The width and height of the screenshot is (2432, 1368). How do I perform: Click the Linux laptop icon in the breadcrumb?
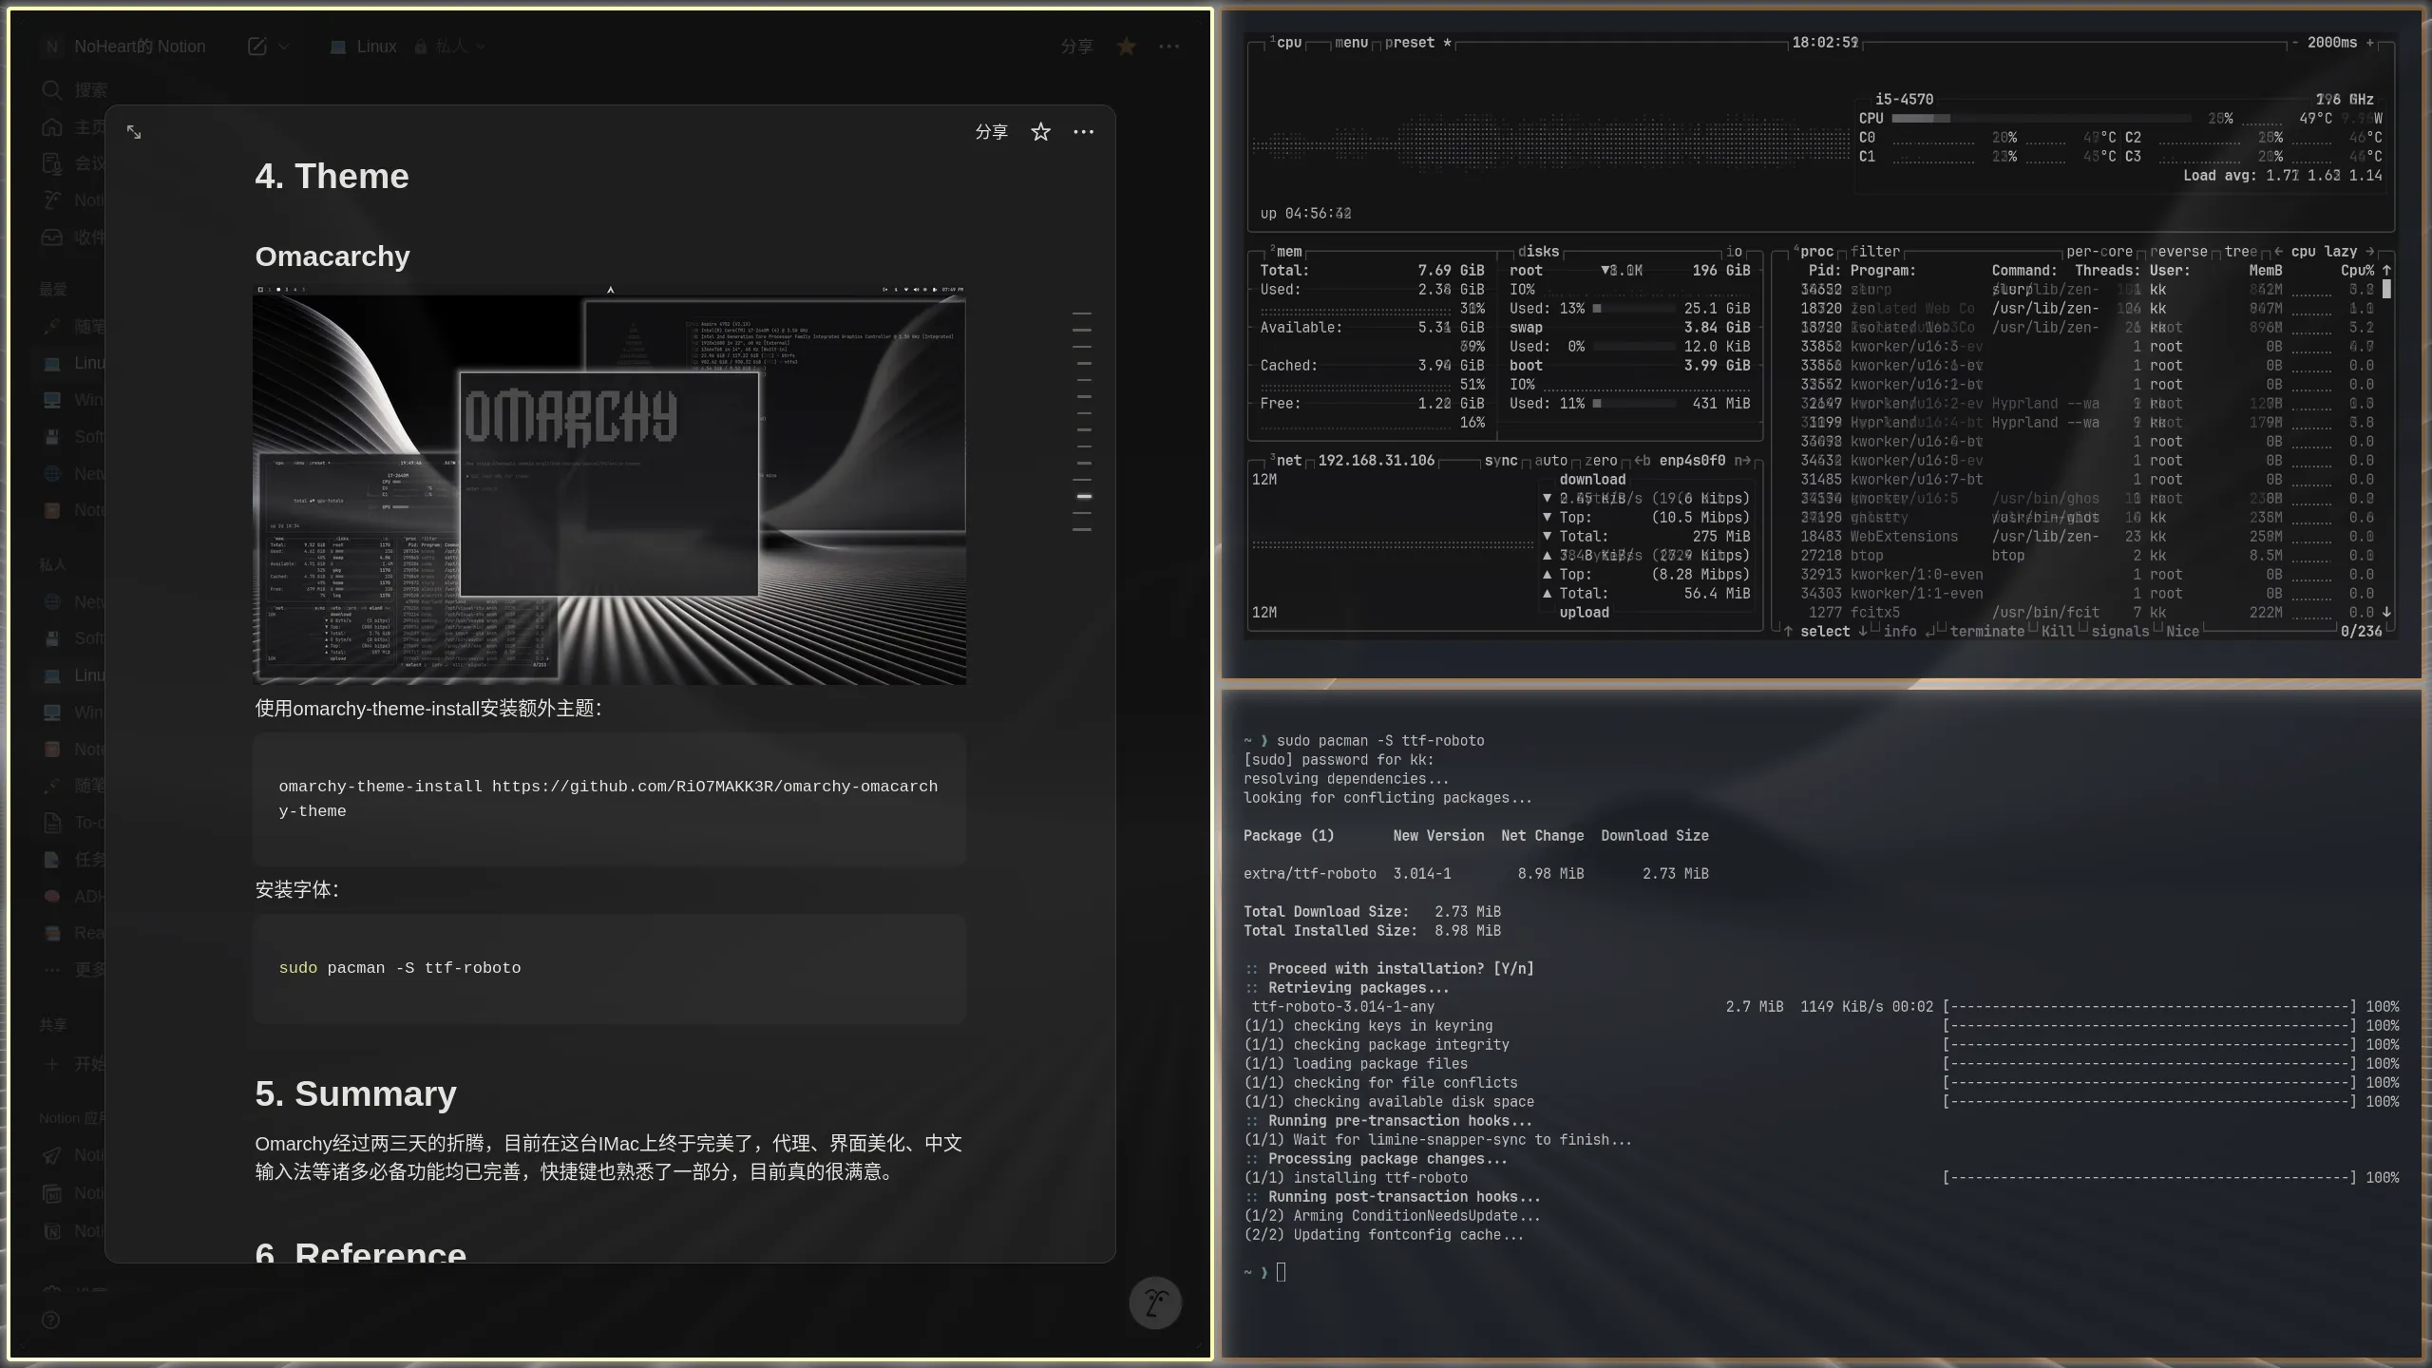pos(337,47)
